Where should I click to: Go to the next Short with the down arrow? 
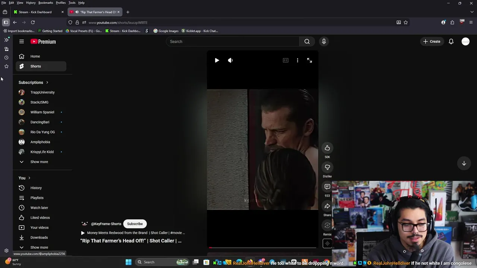click(x=464, y=163)
